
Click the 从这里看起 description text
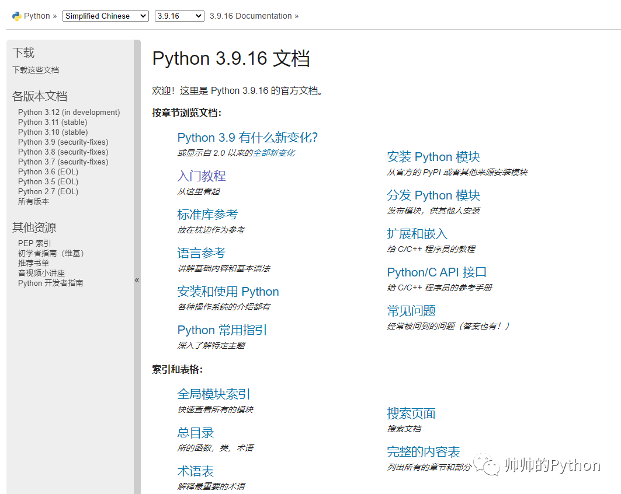[x=199, y=191]
